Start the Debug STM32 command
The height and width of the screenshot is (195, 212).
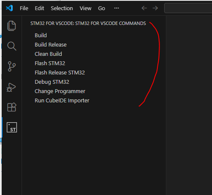[x=52, y=82]
